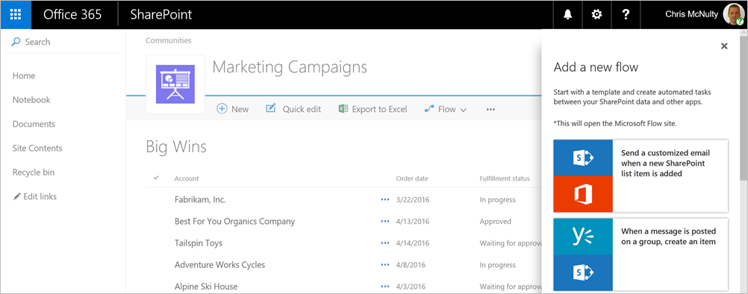
Task: Open ellipsis menu for Alpine Ski House
Action: tap(385, 287)
